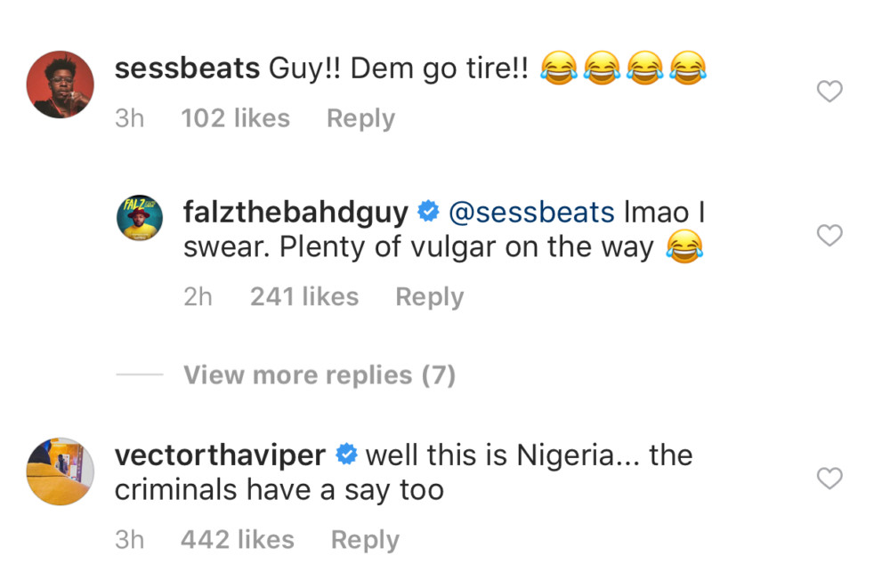Visit falzthebahdguy username link
The image size is (890, 572).
[295, 212]
